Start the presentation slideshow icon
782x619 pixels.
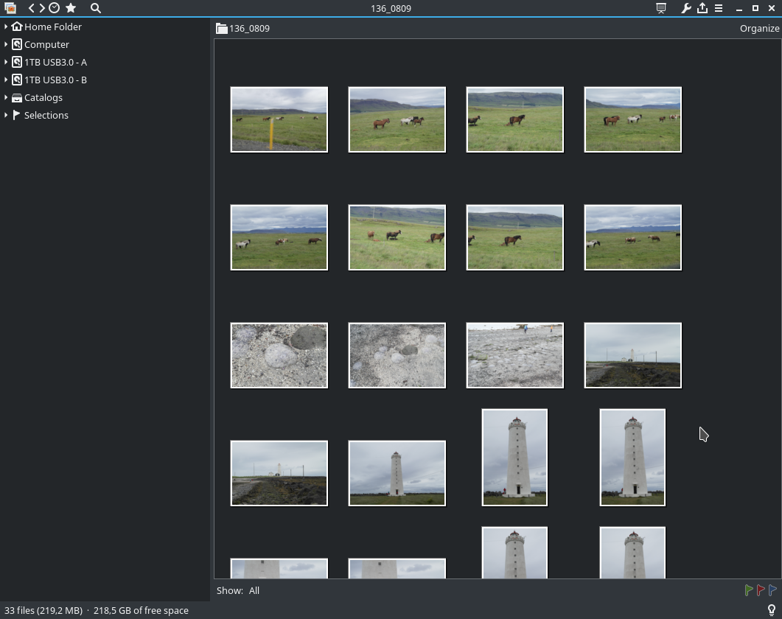pos(661,8)
